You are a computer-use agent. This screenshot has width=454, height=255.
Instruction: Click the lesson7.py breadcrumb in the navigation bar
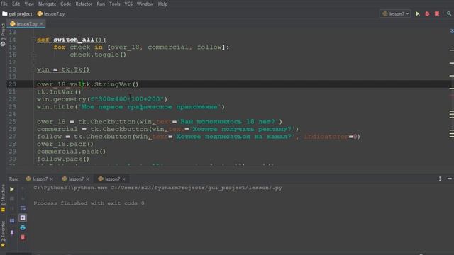tap(51, 14)
